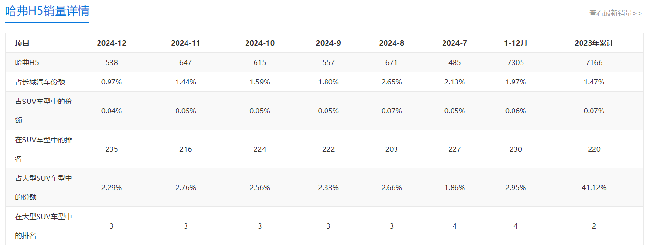Click the 538 December sales cell

tap(112, 63)
